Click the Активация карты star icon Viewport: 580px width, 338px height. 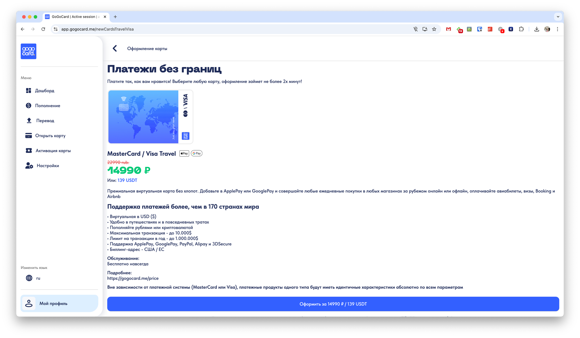pyautogui.click(x=29, y=151)
